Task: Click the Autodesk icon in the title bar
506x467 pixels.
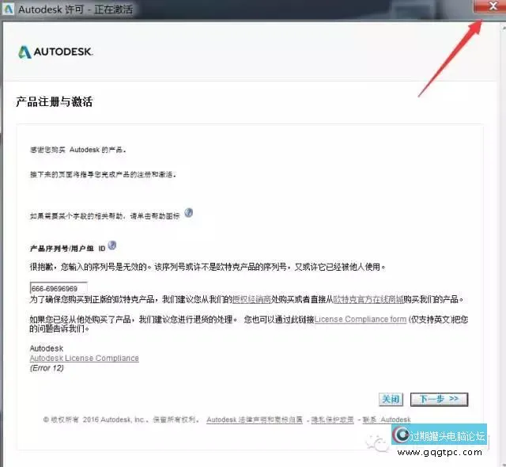Action: 8,9
